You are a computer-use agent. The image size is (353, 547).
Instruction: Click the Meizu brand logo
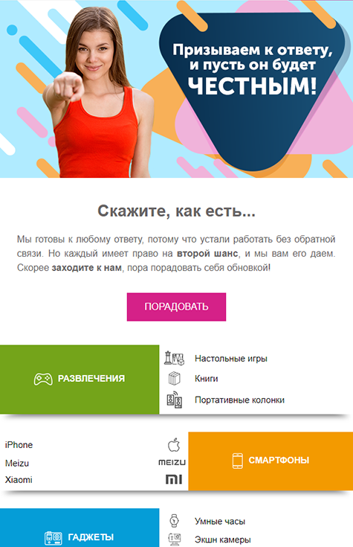coord(172,463)
